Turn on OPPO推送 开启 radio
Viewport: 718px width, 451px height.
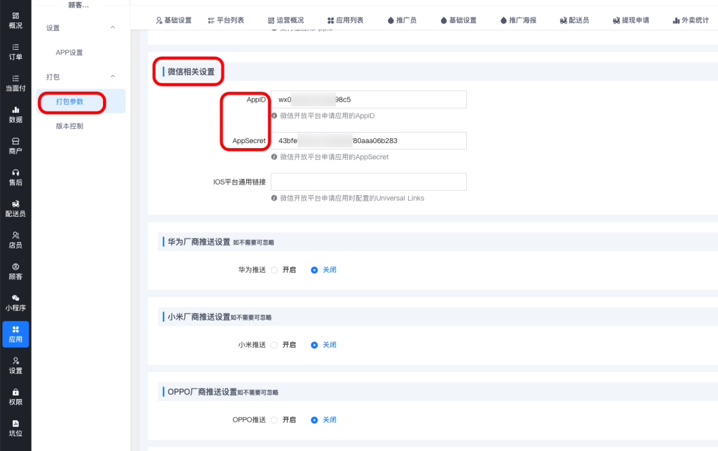275,420
